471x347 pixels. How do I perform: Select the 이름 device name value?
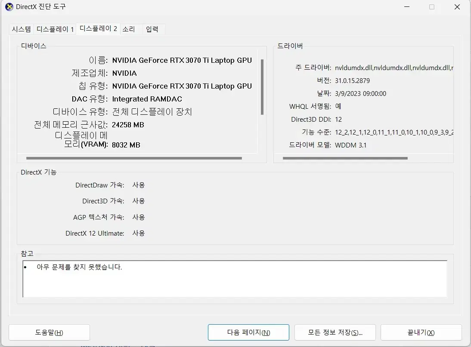click(182, 60)
